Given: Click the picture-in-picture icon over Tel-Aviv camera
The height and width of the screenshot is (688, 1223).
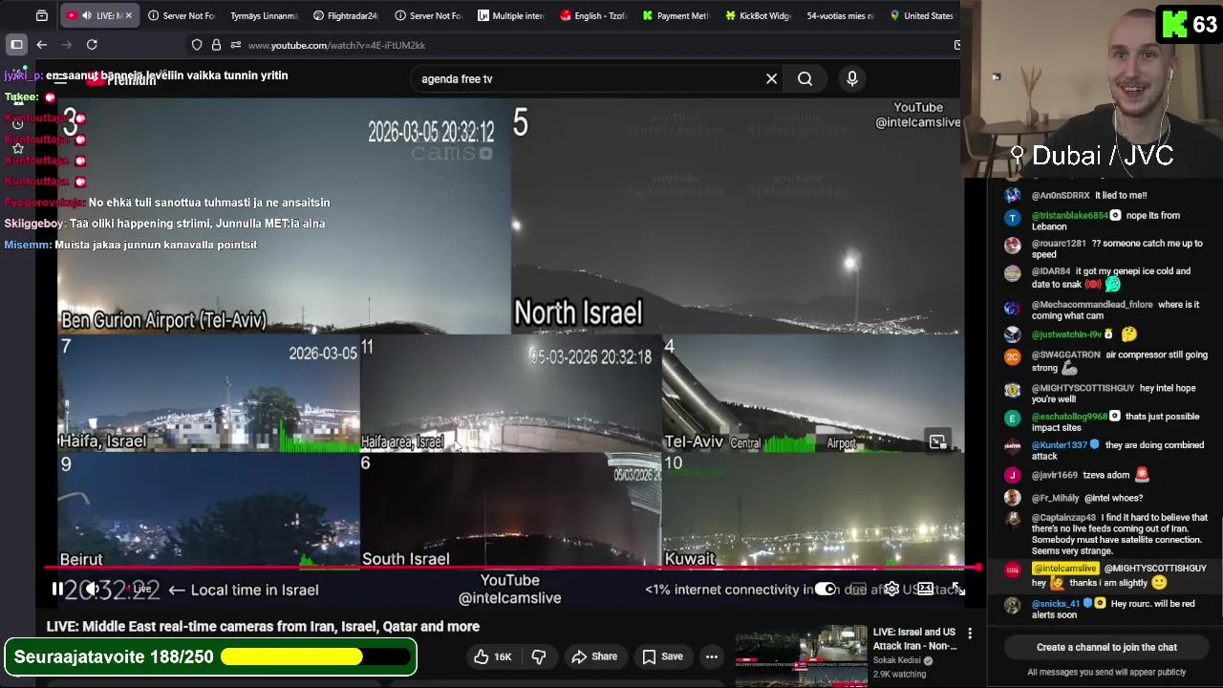Looking at the screenshot, I should click(x=937, y=441).
